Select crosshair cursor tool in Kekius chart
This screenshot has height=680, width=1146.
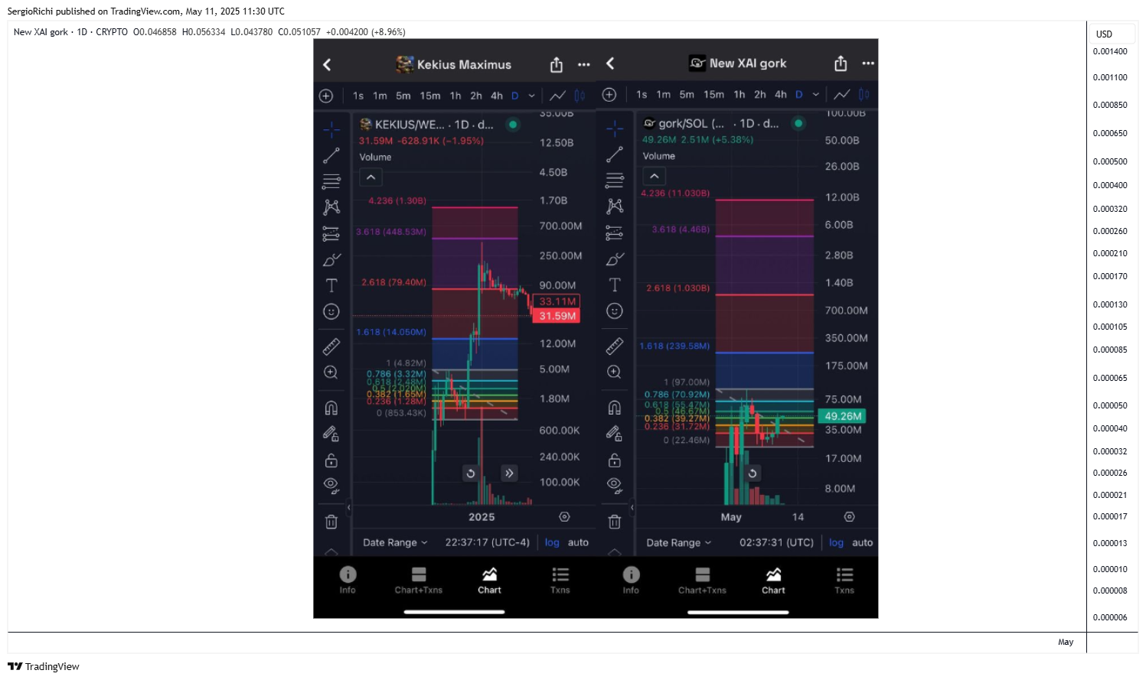pos(331,129)
